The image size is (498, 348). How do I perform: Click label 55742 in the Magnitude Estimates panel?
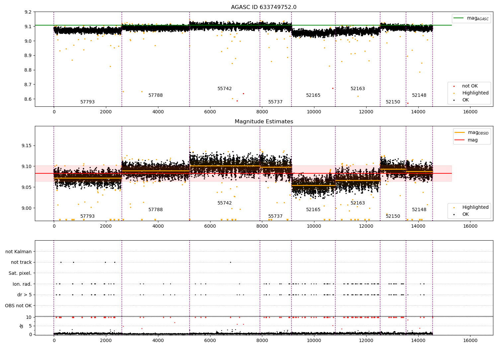click(224, 203)
